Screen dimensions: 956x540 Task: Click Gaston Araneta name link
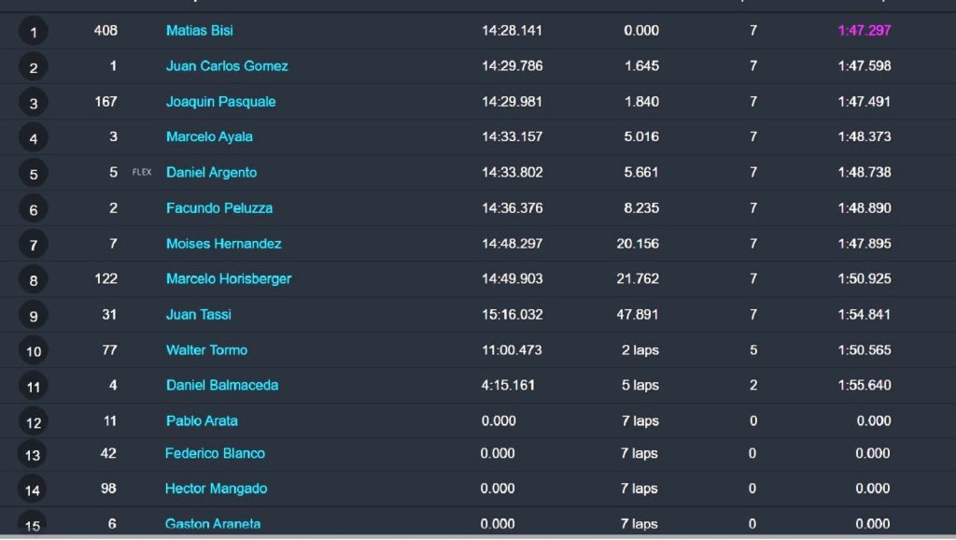point(212,524)
